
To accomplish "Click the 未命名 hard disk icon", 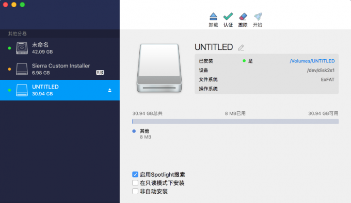I will (x=22, y=48).
